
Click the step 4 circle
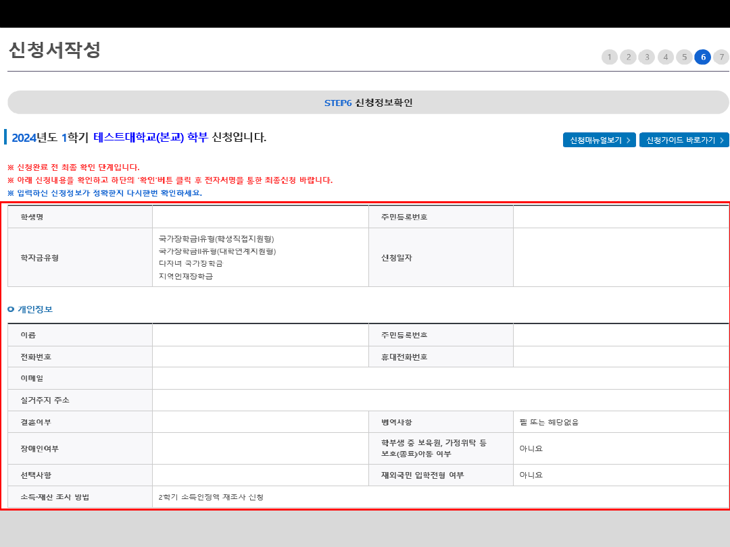pos(666,57)
